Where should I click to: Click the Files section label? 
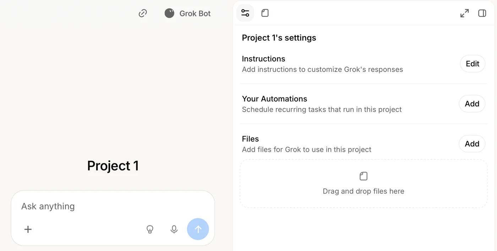(250, 139)
